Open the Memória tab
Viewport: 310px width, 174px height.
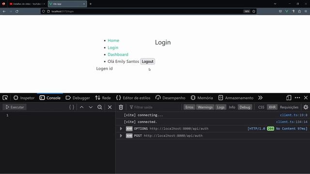201,98
